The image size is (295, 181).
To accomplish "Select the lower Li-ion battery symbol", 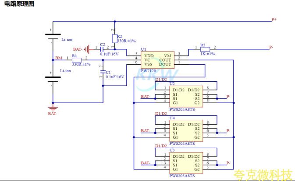I will coord(53,79).
